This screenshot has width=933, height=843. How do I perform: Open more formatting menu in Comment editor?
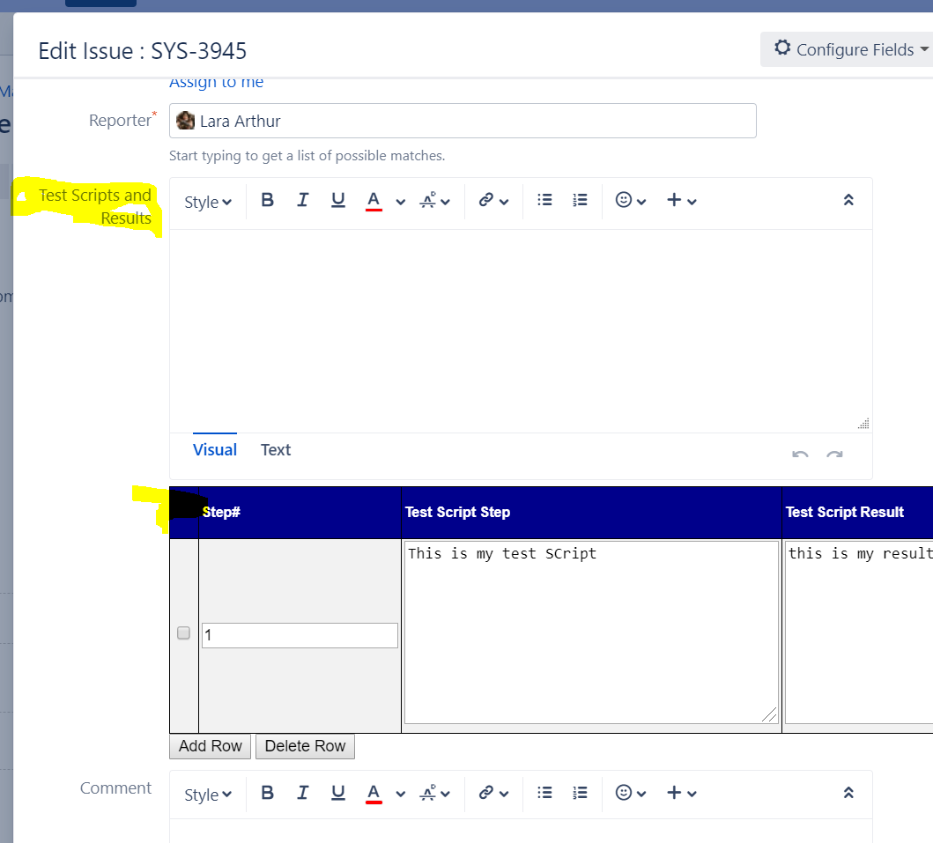pyautogui.click(x=435, y=793)
